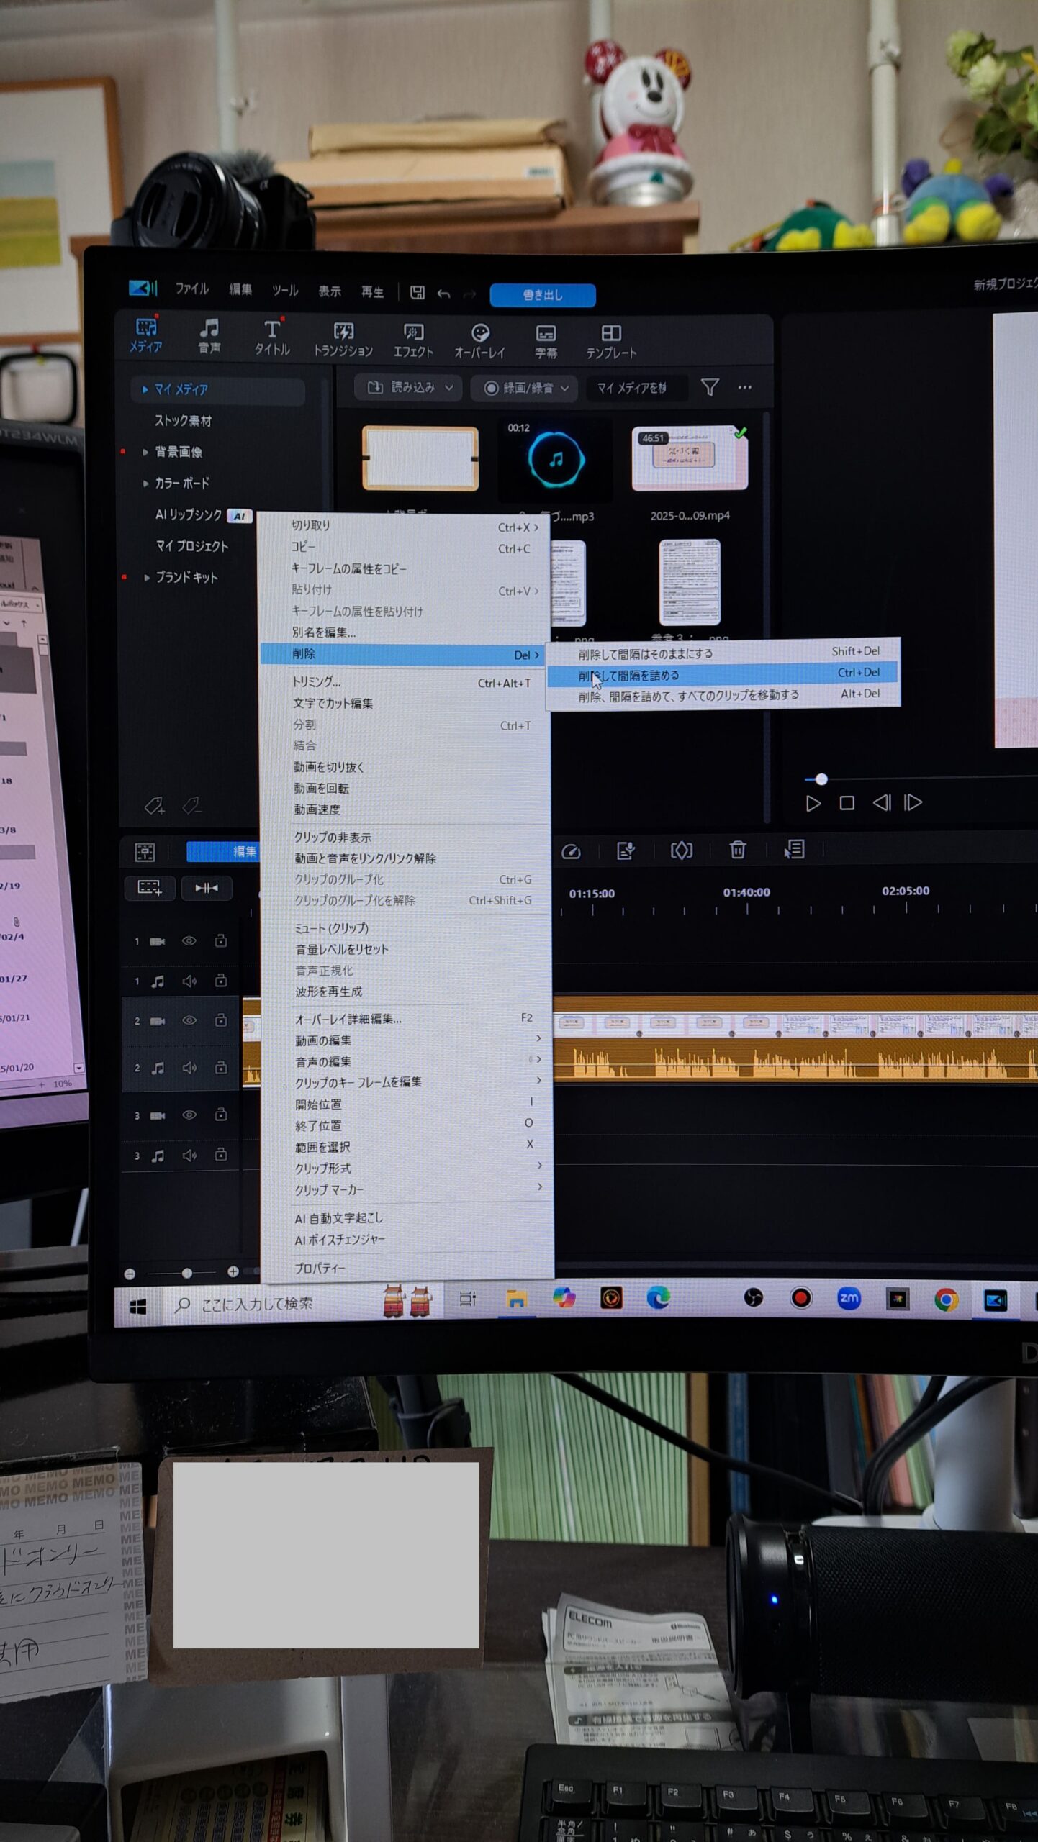The image size is (1038, 1842).
Task: Click the マイ メディア search field
Action: [636, 388]
